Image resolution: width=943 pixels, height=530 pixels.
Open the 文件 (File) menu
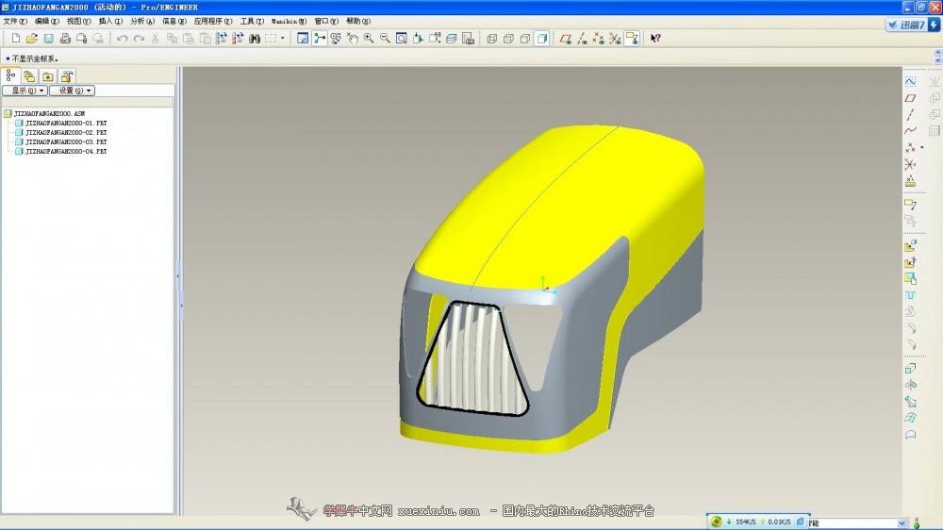[x=15, y=21]
